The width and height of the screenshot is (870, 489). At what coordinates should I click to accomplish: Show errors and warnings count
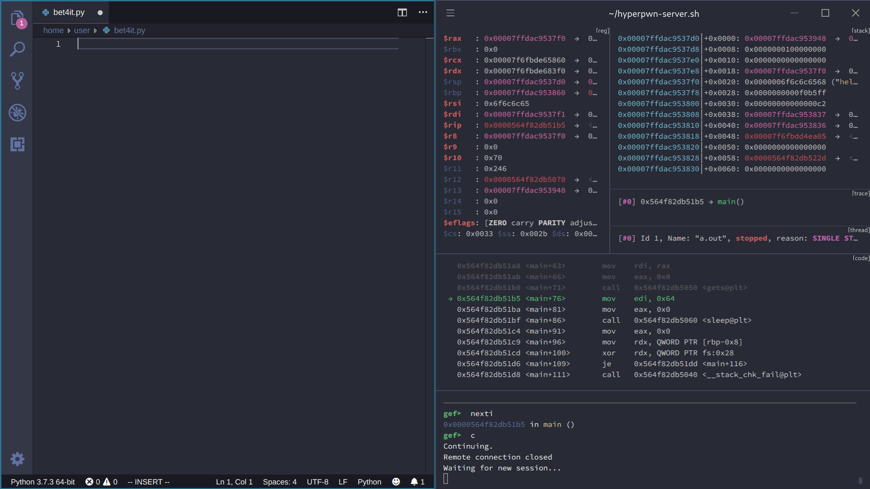[102, 482]
